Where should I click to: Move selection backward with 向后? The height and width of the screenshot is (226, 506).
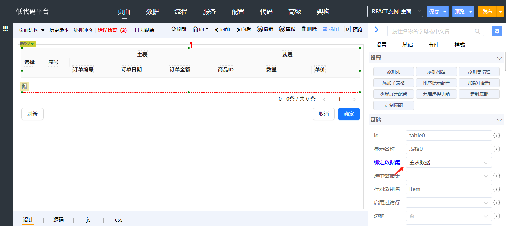tap(243, 29)
